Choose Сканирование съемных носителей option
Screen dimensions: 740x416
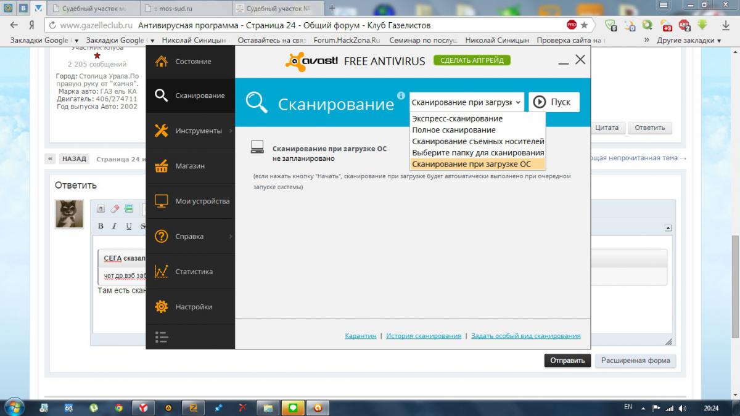pyautogui.click(x=477, y=141)
